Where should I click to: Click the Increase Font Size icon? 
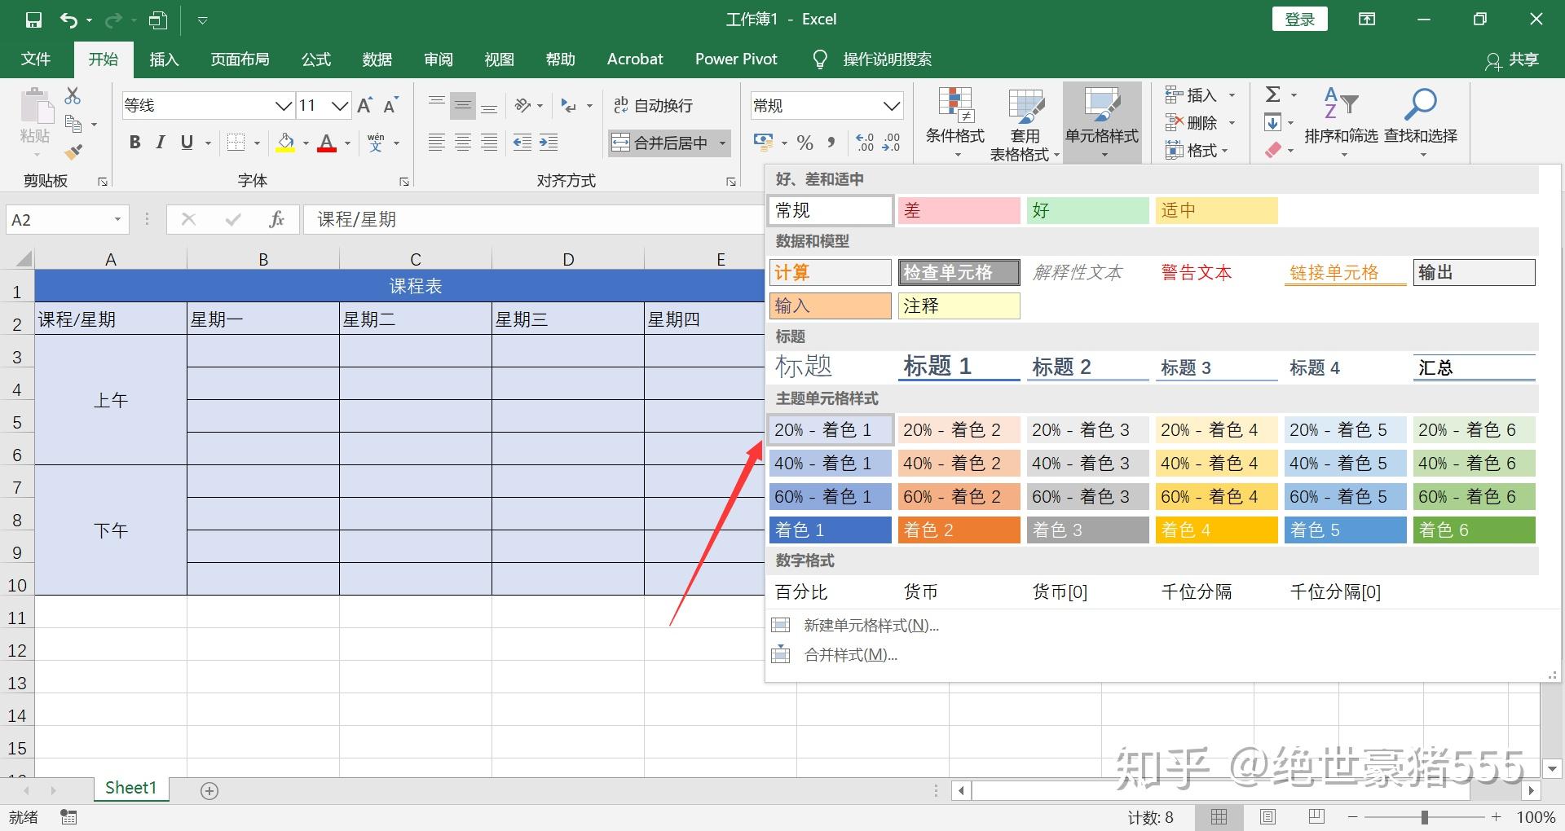pos(365,105)
